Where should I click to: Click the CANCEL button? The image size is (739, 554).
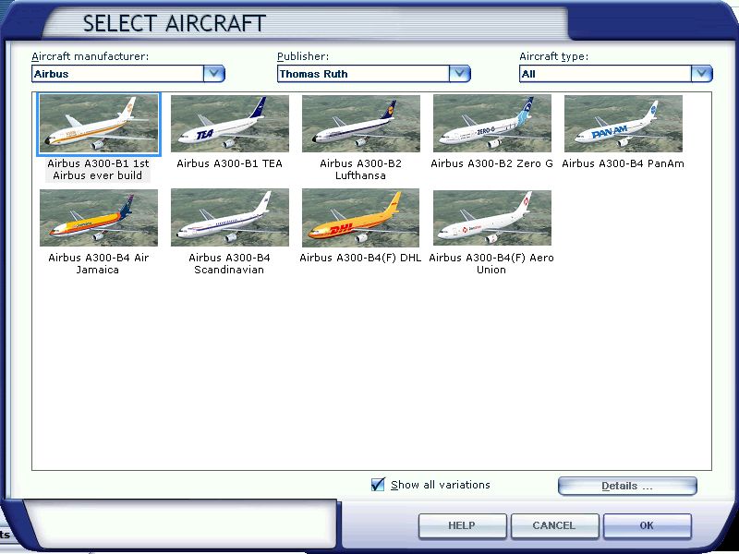coord(553,525)
